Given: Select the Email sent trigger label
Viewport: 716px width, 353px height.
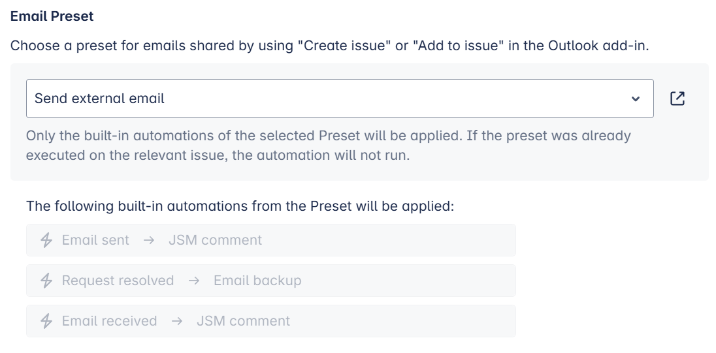Looking at the screenshot, I should 95,240.
